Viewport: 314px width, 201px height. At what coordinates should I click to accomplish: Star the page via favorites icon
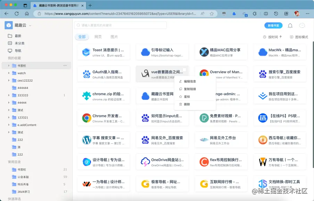coord(212,14)
